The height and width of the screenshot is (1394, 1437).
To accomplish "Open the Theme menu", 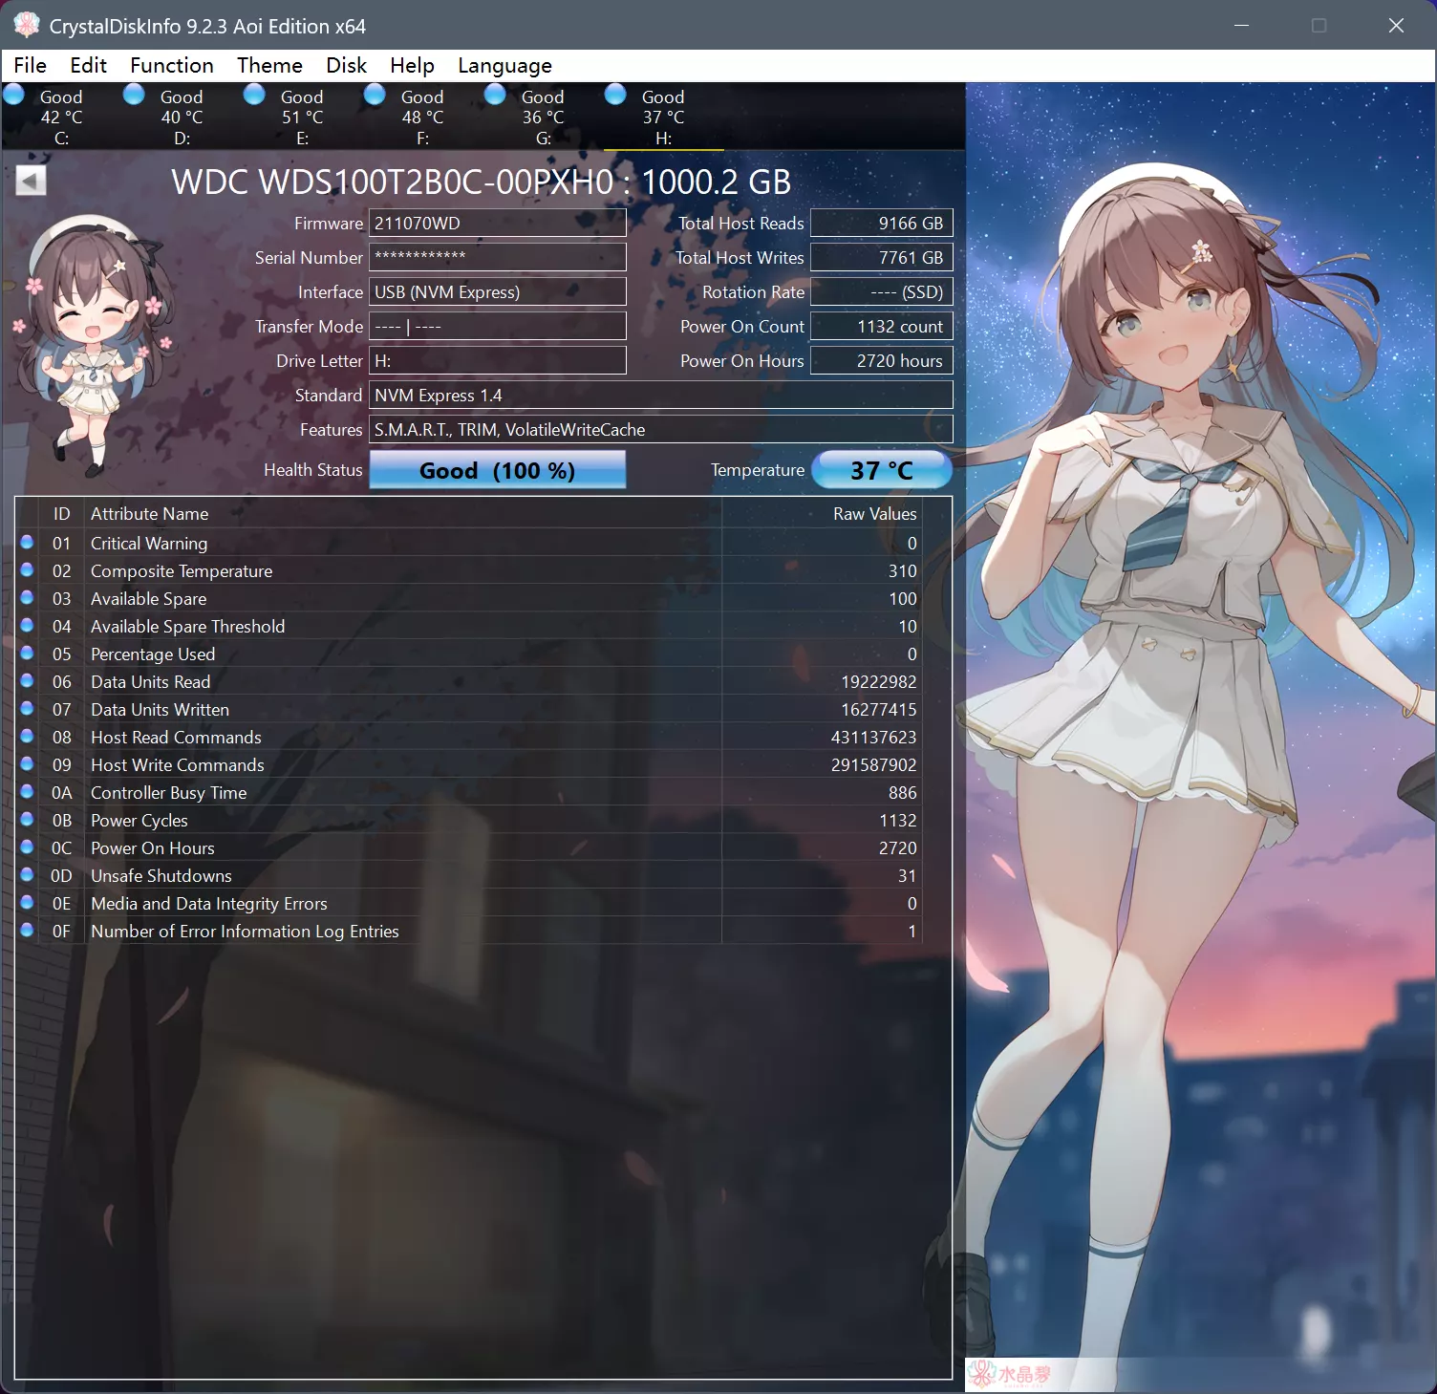I will coord(269,66).
